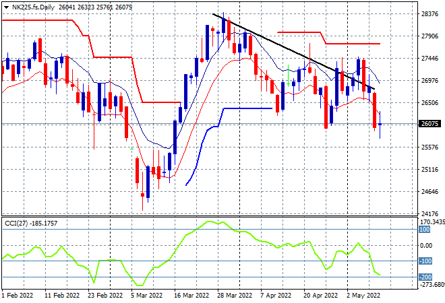Click the 2 May 2022 date label
Screen dimensions: 445x303
point(363,296)
